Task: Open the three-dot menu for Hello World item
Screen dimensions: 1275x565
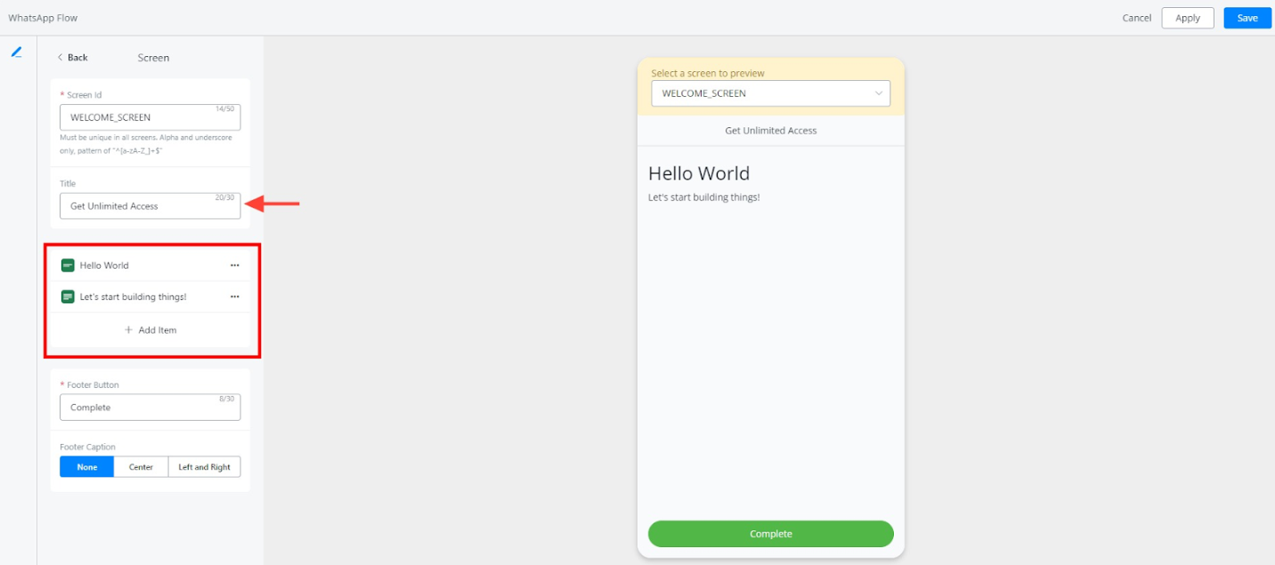Action: coord(235,265)
